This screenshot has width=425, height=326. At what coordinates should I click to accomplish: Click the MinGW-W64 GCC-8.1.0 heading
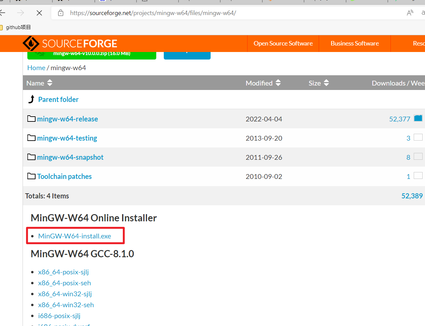click(82, 254)
